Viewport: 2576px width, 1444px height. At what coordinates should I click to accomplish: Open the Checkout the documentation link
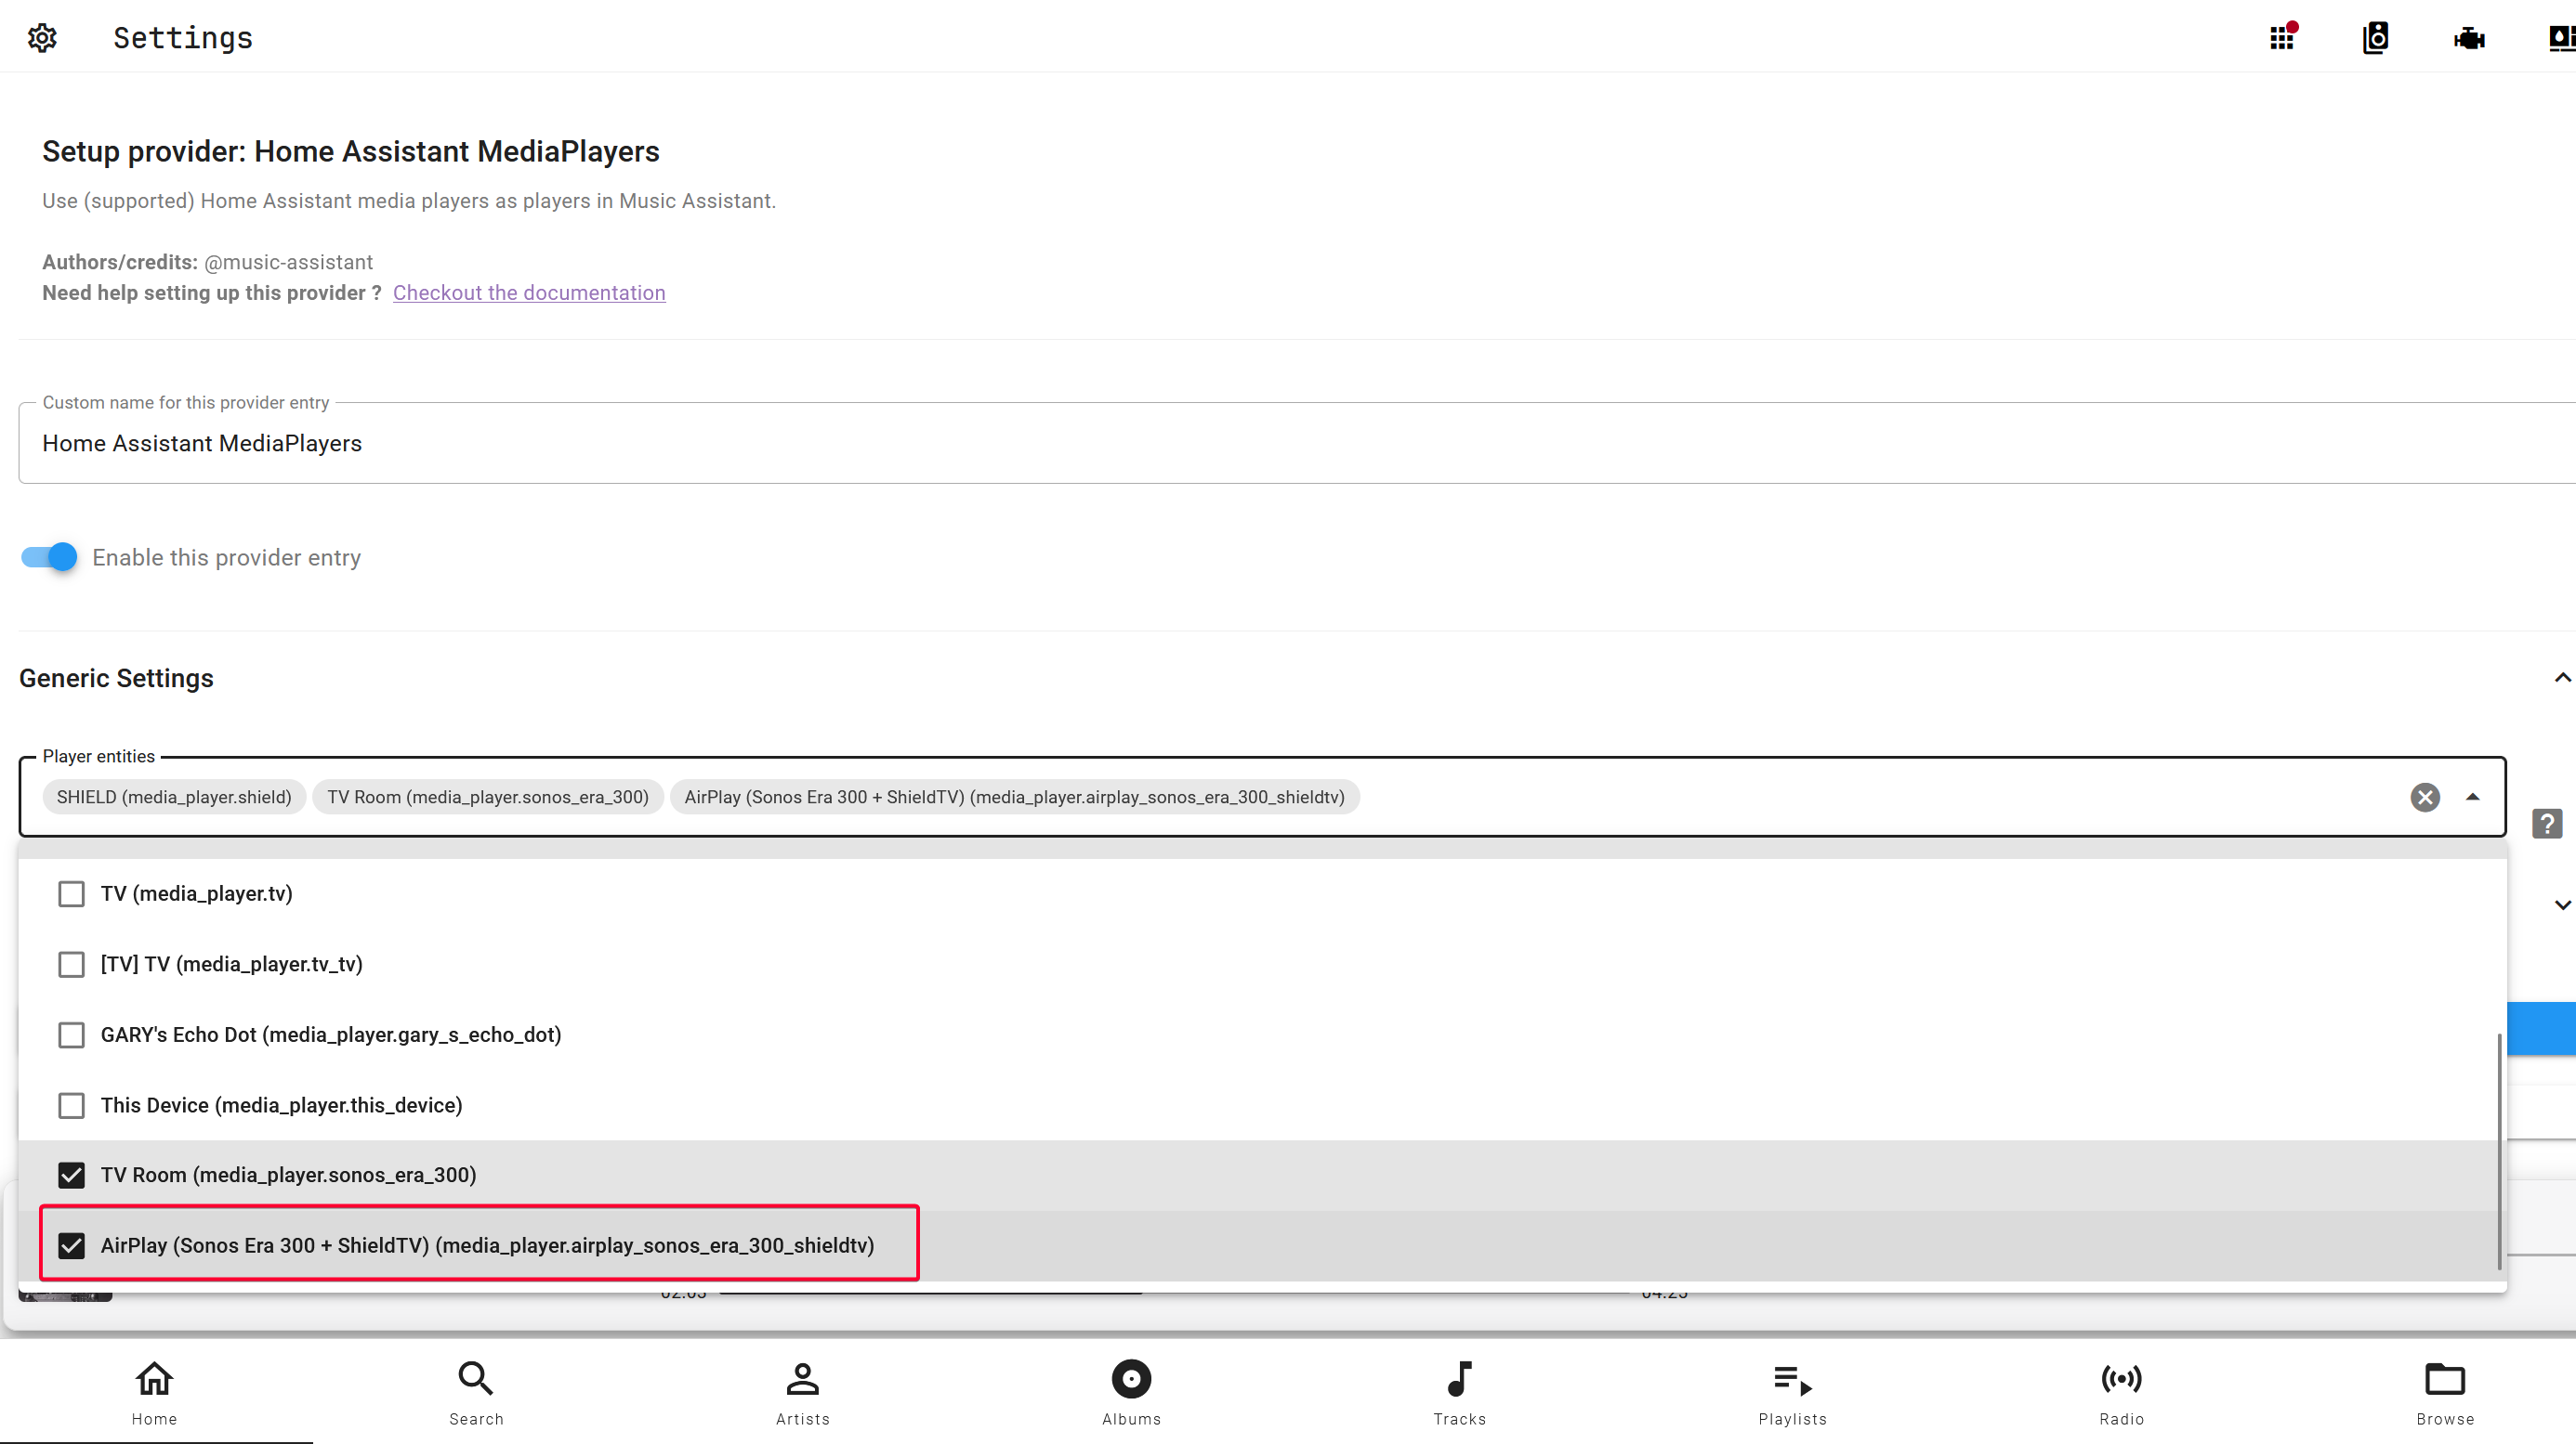click(529, 293)
